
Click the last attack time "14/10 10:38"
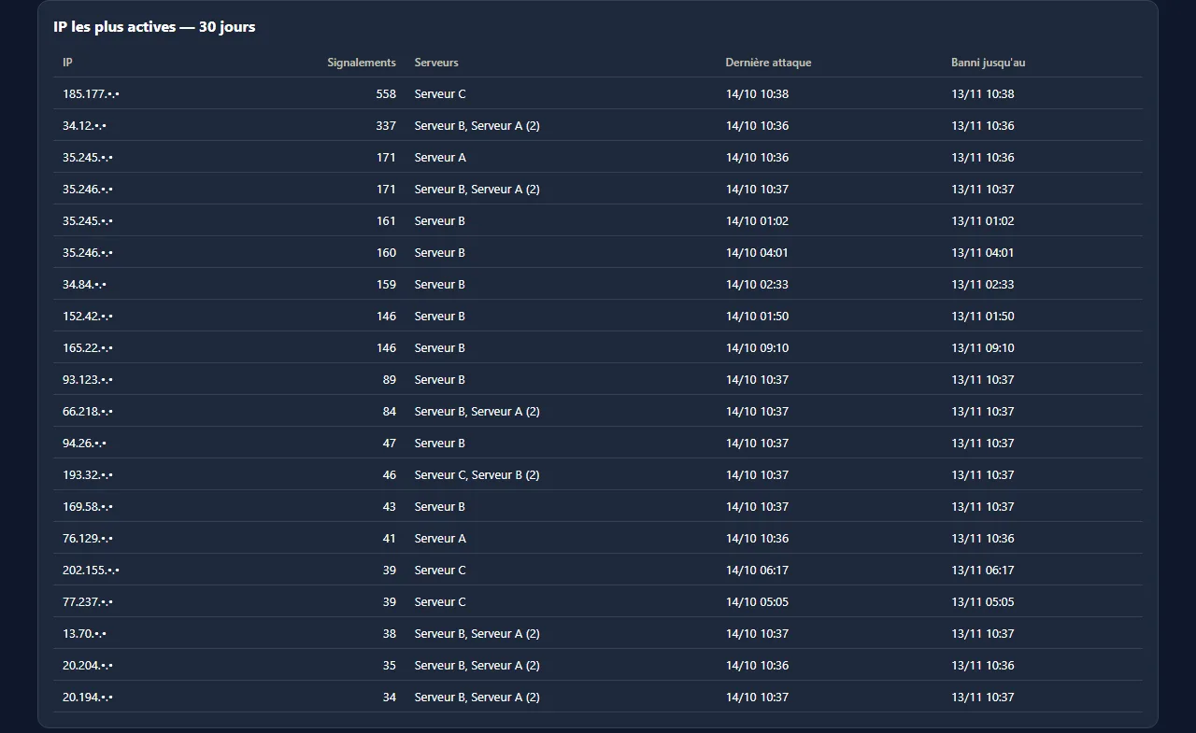click(x=757, y=94)
